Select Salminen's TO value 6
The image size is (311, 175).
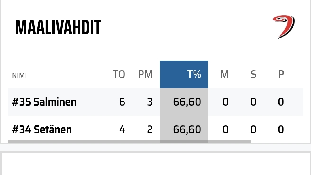click(122, 102)
